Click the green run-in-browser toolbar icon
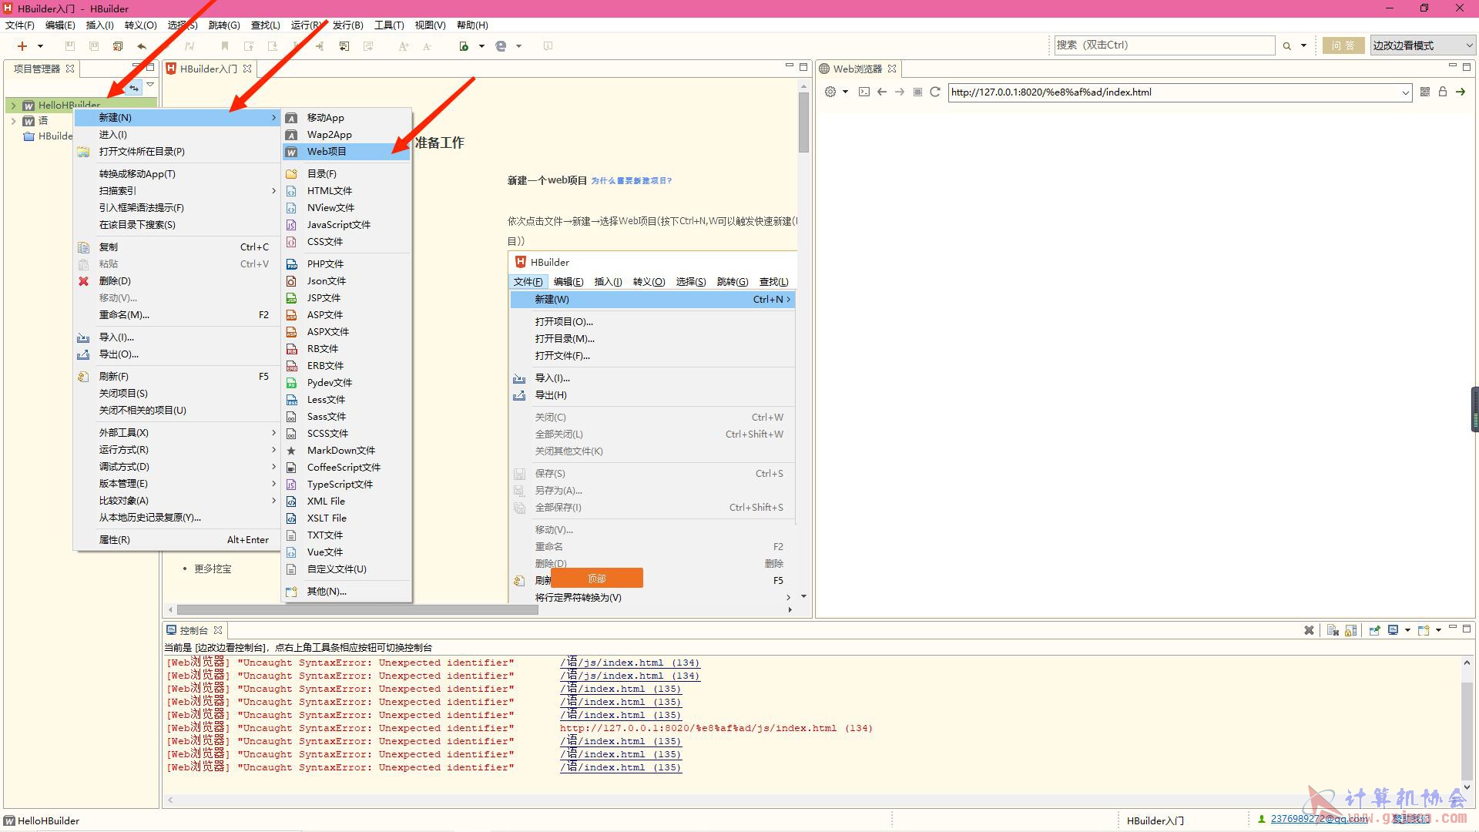 464,46
